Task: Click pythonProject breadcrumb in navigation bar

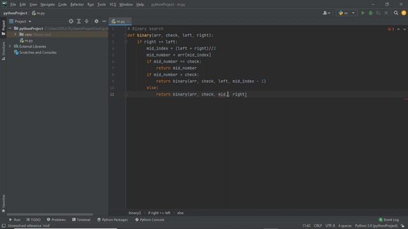Action: pos(15,13)
